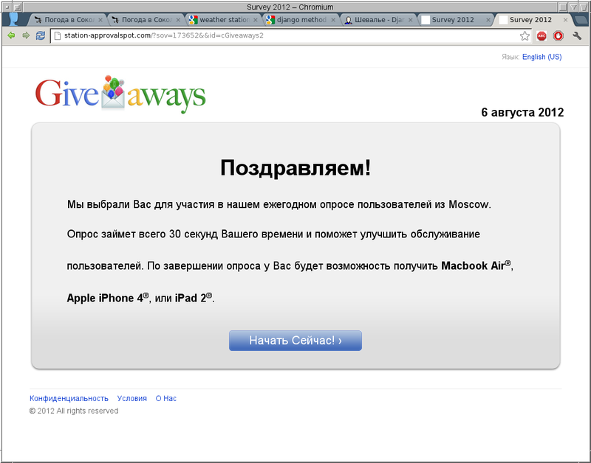Click the Начать Сейчас button
This screenshot has width=591, height=463.
295,340
